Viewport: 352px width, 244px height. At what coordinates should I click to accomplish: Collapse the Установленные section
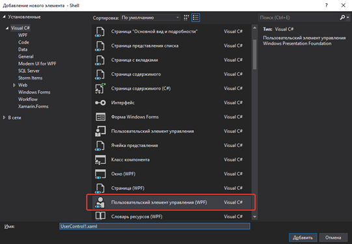point(4,17)
